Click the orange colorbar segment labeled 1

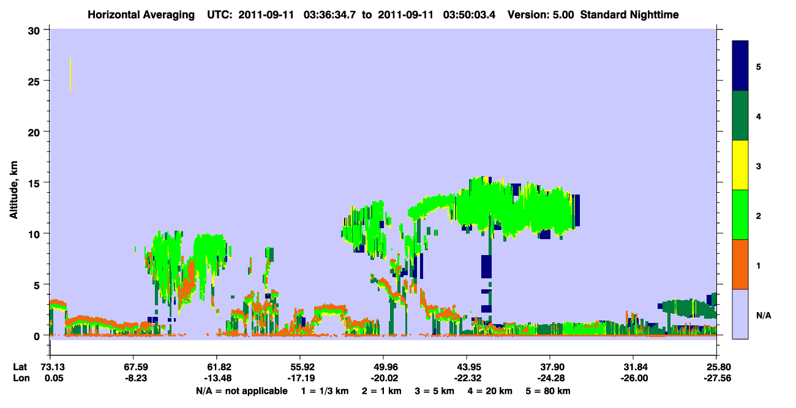tap(740, 264)
